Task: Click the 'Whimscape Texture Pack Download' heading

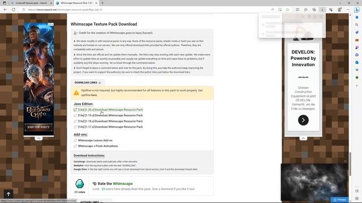Action: click(104, 24)
